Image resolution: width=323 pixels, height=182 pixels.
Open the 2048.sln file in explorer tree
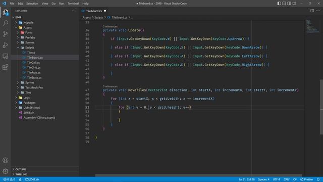coord(45,113)
